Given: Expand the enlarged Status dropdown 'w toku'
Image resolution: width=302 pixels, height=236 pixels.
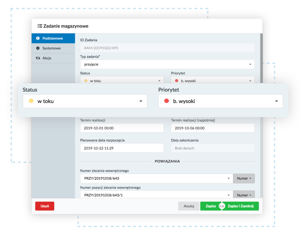Looking at the screenshot, I should 85,101.
